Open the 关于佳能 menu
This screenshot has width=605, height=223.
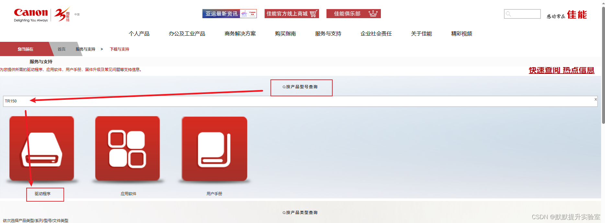click(421, 34)
